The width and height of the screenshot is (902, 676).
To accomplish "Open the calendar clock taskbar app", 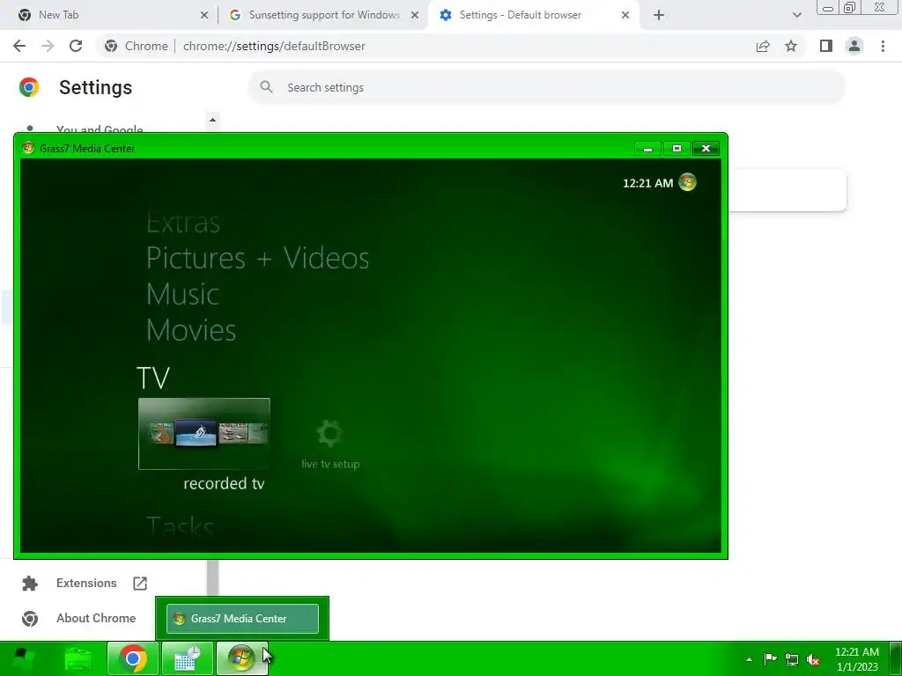I will 188,658.
